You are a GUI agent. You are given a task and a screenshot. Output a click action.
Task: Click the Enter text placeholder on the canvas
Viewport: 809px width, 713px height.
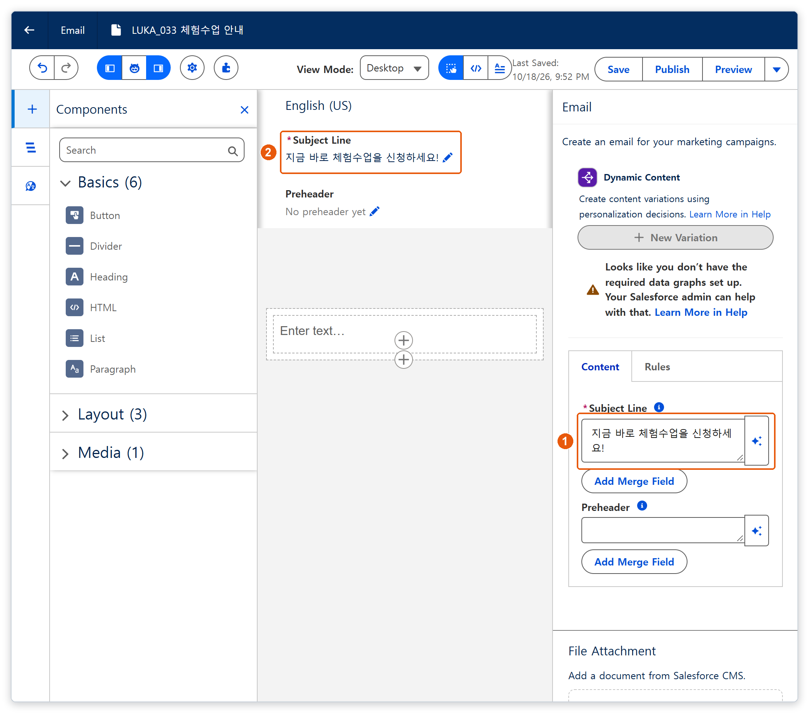point(312,331)
